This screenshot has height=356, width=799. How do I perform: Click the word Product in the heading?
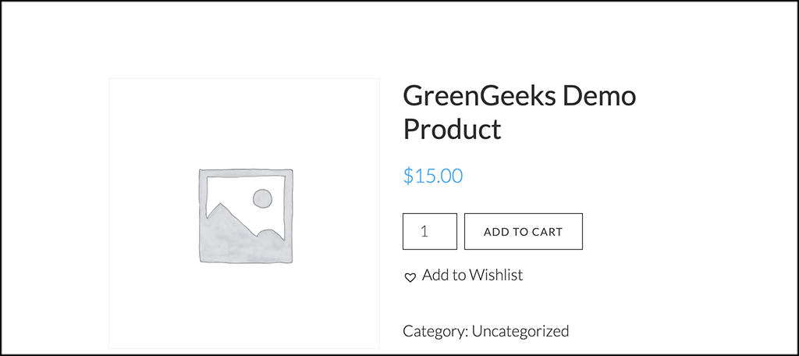pos(452,129)
